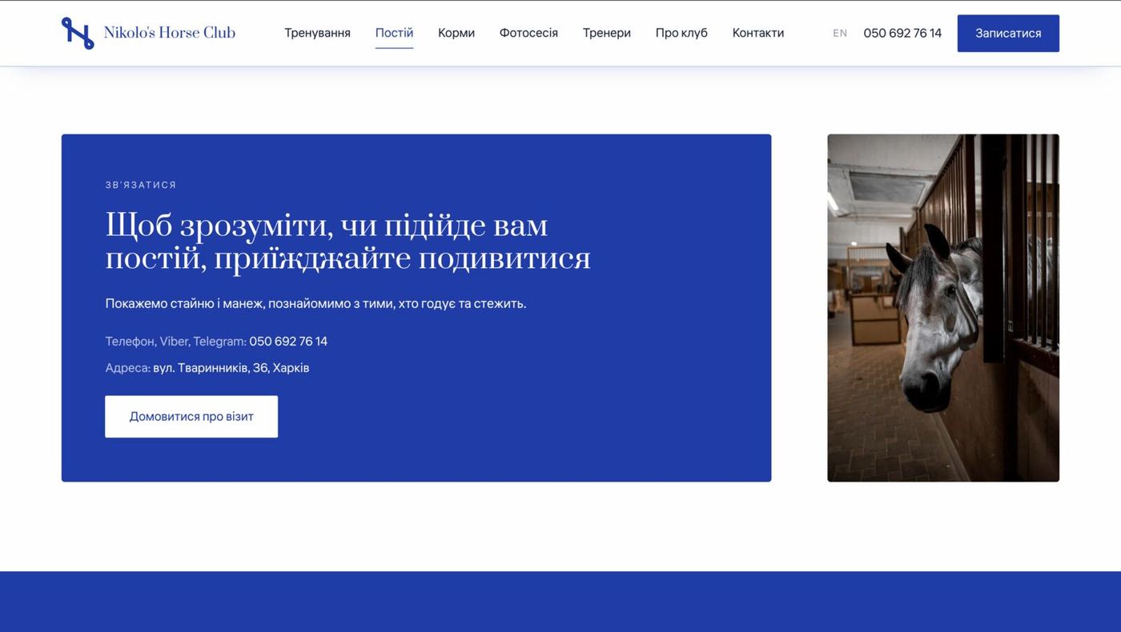Open the Про клуб page
This screenshot has height=632, width=1121.
[681, 33]
